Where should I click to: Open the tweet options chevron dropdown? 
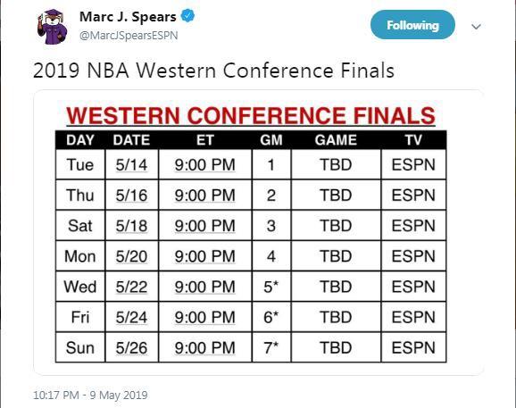[476, 26]
